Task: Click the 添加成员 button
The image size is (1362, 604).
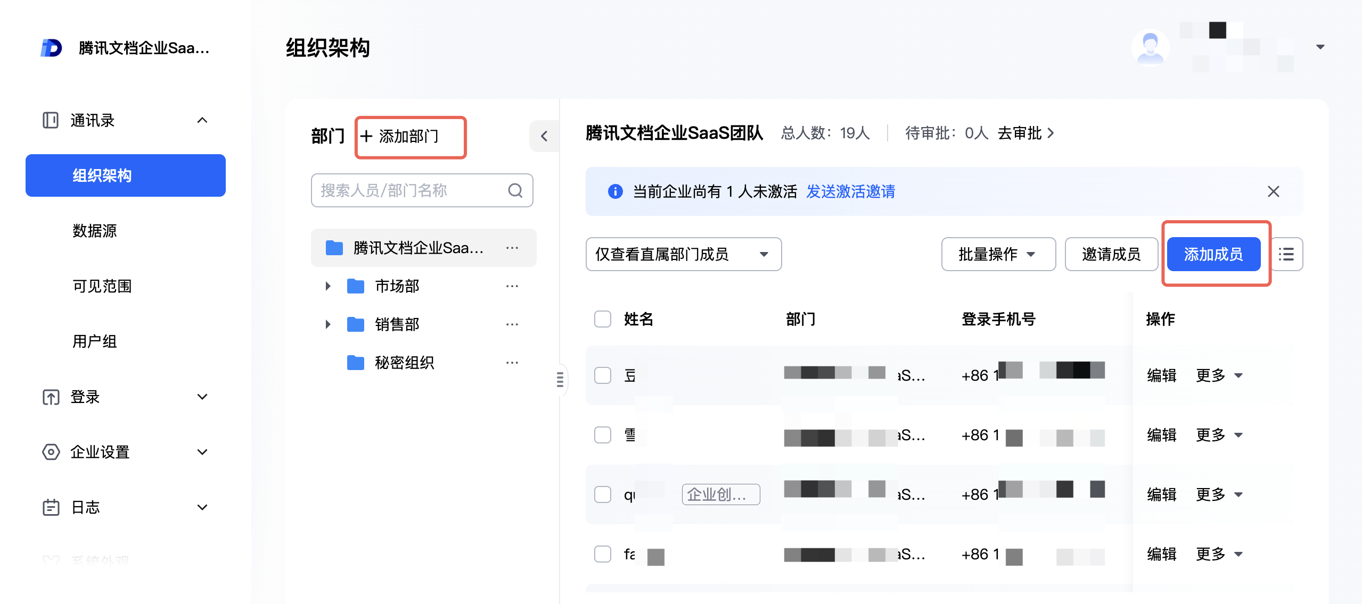Action: [1213, 254]
